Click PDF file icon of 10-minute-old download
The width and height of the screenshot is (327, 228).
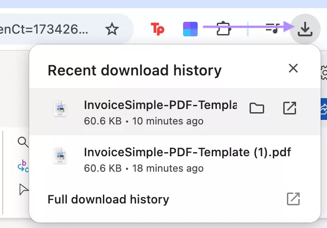tap(60, 109)
